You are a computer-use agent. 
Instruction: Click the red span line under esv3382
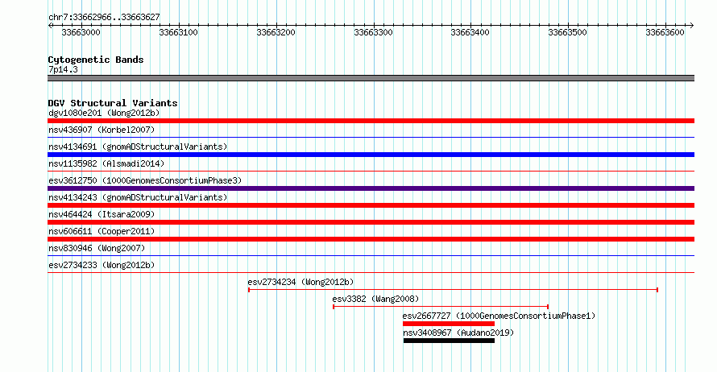(441, 307)
